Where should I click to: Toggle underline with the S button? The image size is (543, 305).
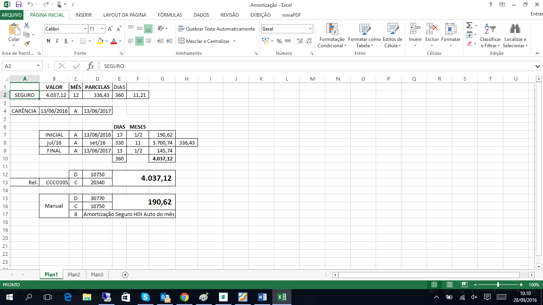tap(66, 41)
